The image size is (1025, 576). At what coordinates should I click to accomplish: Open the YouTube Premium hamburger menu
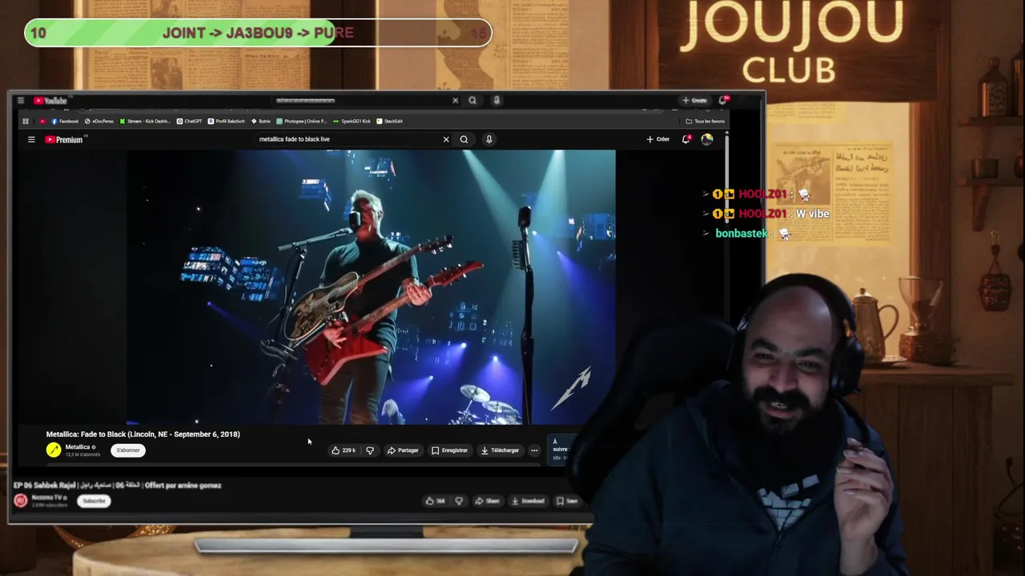tap(31, 139)
